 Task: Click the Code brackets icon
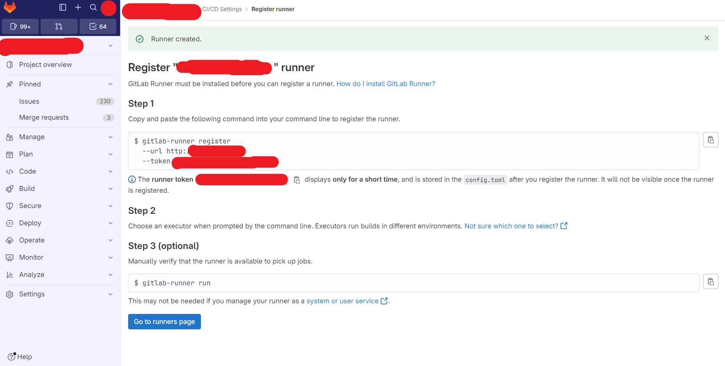10,171
